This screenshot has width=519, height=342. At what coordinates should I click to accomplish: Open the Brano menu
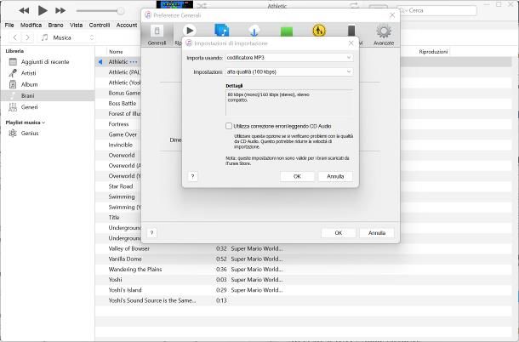click(x=55, y=26)
